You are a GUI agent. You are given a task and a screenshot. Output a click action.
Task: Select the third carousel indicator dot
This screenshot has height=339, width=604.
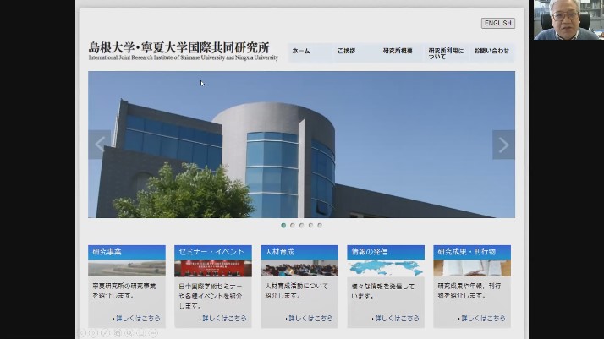tap(302, 226)
